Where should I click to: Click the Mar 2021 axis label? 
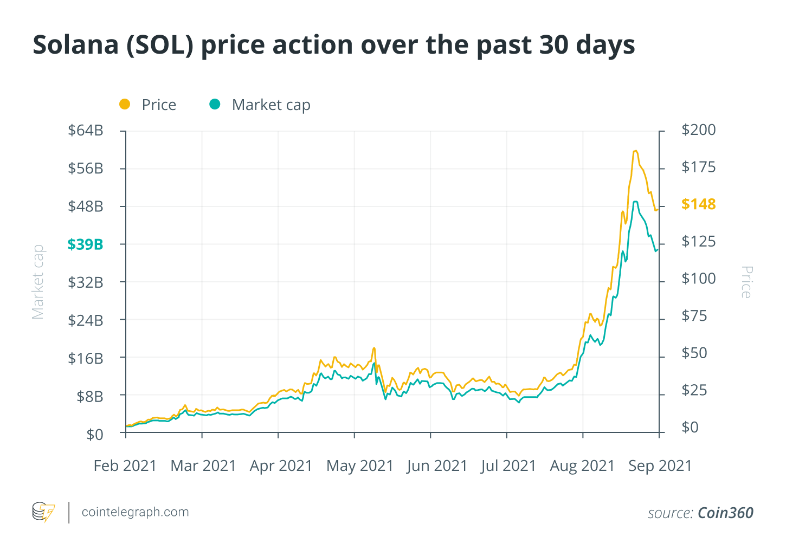pyautogui.click(x=203, y=466)
